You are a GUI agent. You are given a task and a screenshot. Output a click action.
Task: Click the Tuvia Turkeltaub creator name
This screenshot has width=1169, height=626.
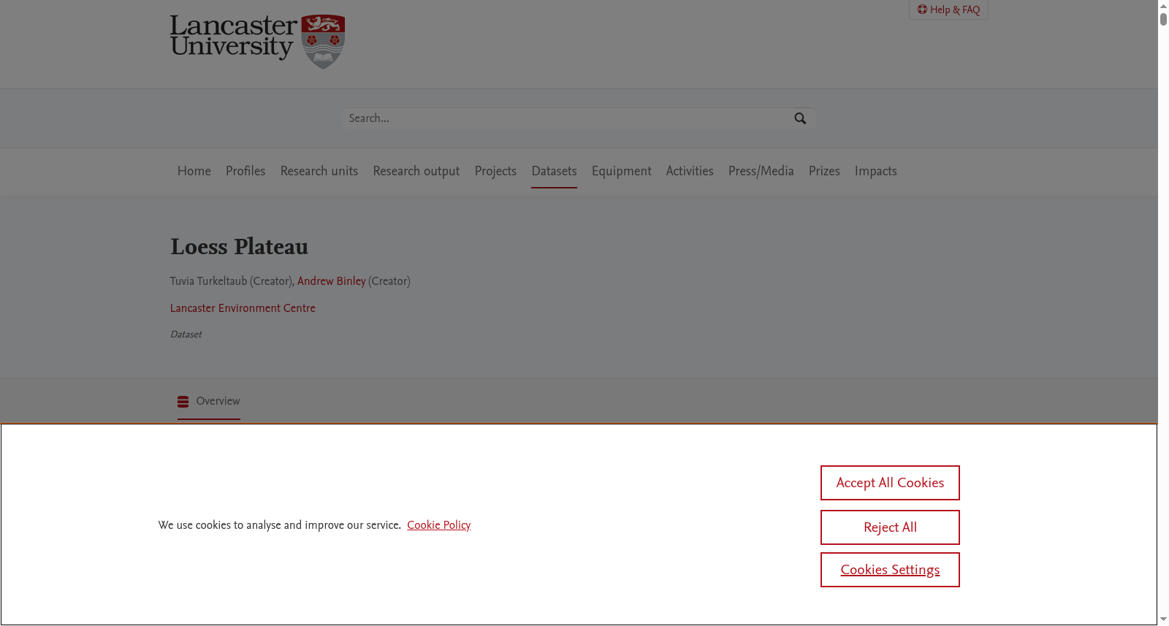(208, 281)
